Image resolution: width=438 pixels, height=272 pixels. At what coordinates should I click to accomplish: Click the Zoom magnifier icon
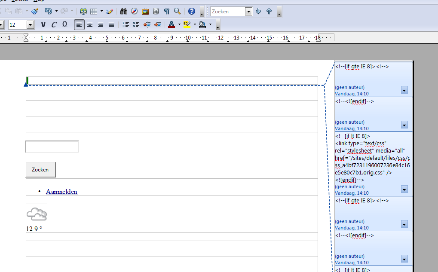pos(177,11)
